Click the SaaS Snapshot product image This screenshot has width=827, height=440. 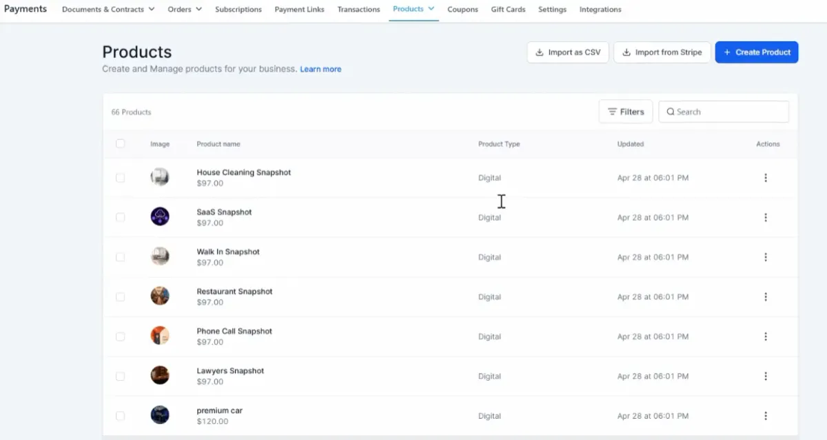click(160, 217)
